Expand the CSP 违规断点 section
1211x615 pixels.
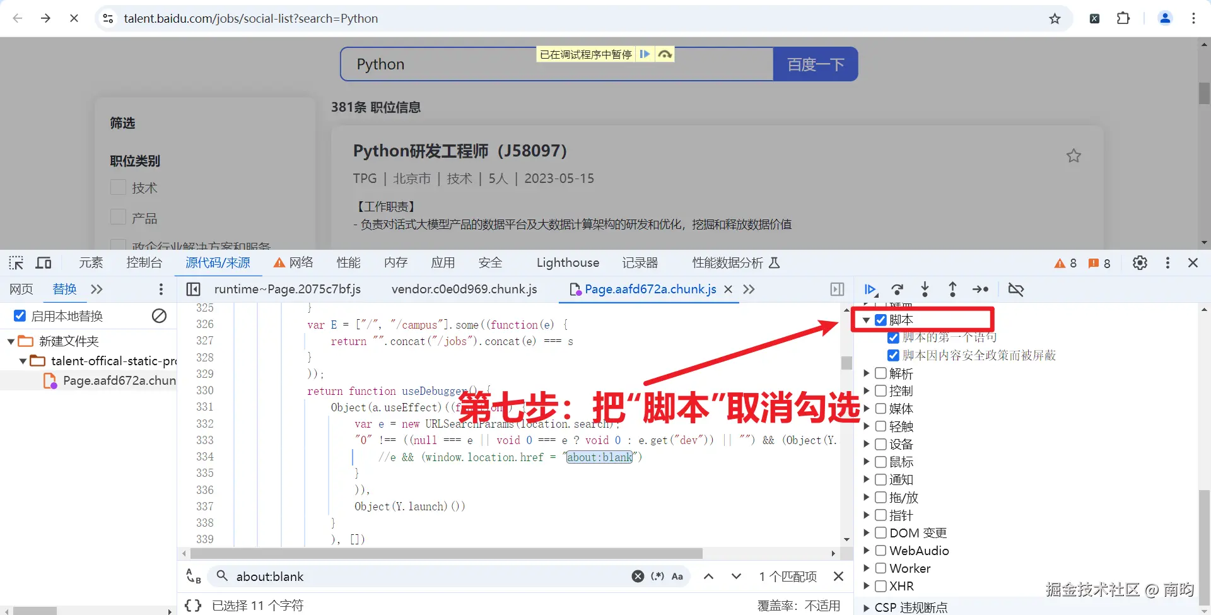867,607
